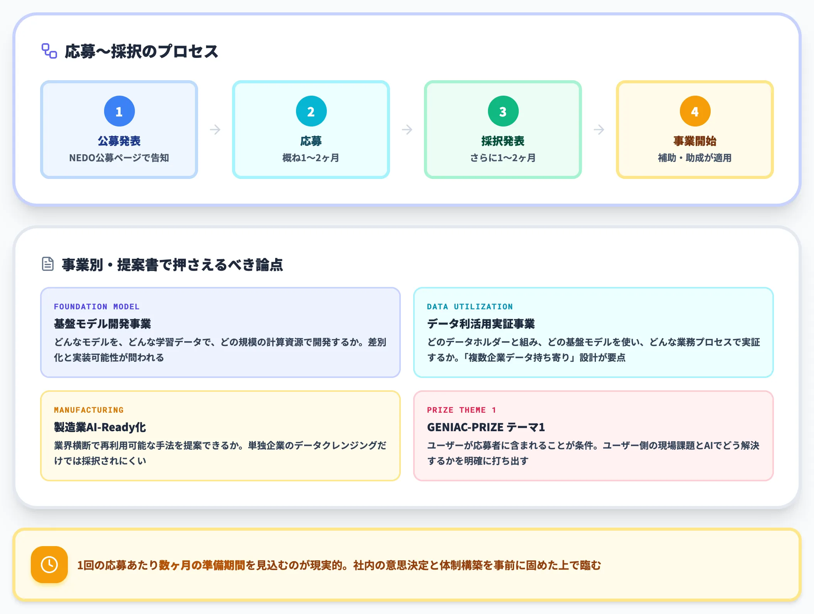
Task: Click the 基盤モデル開発事業 title
Action: coord(103,324)
